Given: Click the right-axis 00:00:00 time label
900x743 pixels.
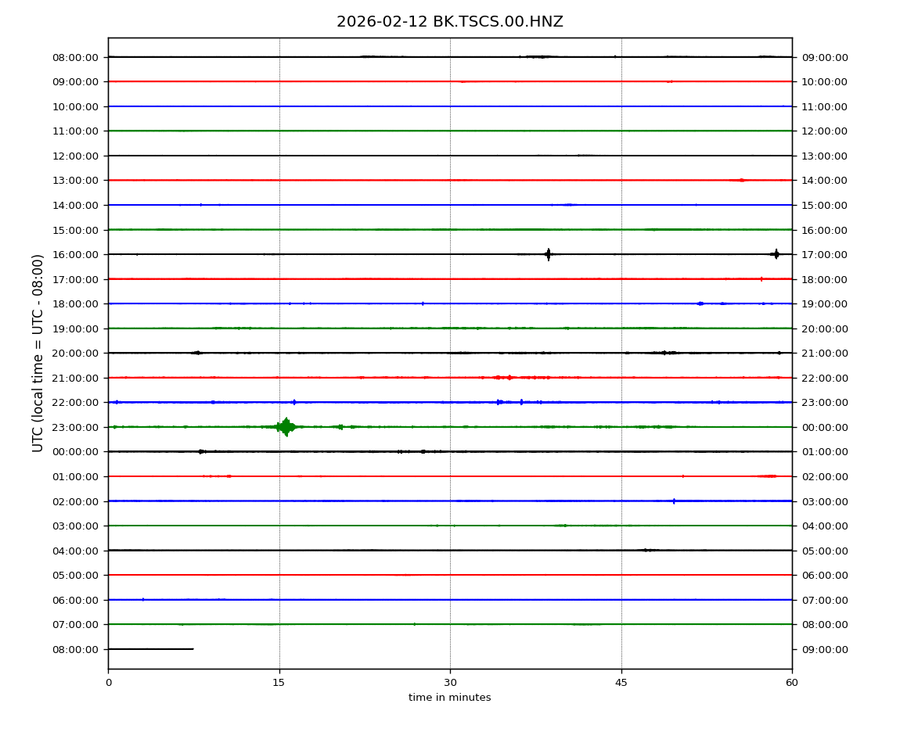Looking at the screenshot, I should click(x=825, y=428).
